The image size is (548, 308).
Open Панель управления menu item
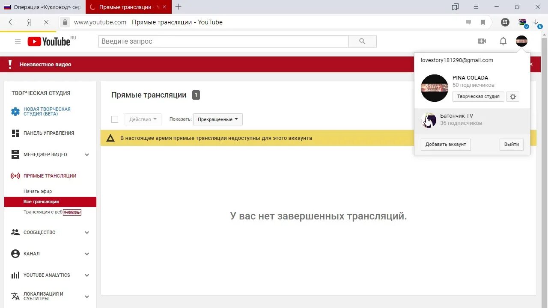pos(49,133)
